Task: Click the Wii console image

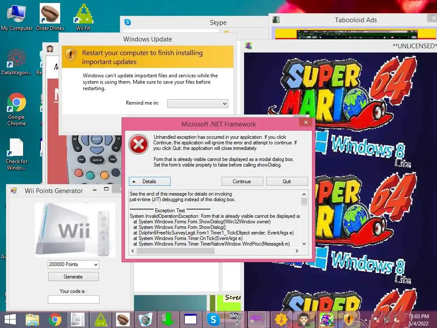Action: coord(75,229)
